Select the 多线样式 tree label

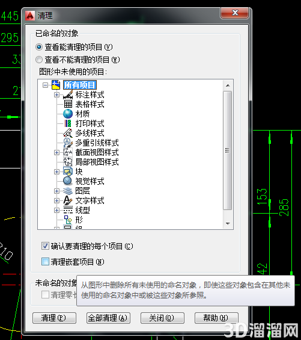tap(90, 133)
